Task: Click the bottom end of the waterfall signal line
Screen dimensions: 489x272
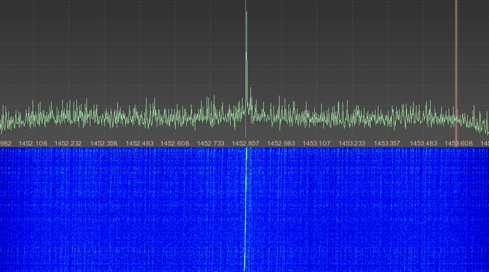Action: click(x=245, y=269)
